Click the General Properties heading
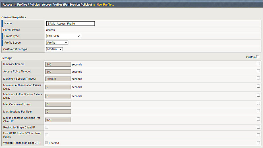 coord(14,17)
